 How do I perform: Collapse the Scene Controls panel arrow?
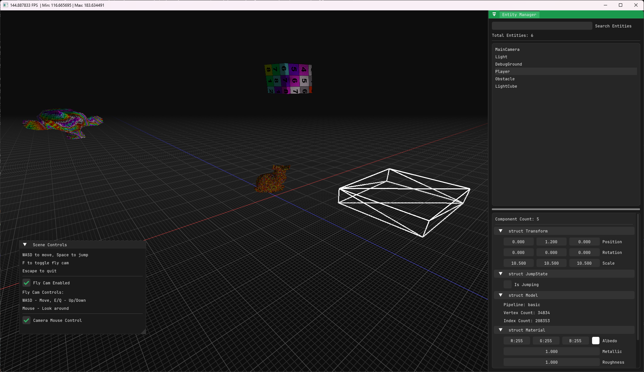click(x=25, y=244)
